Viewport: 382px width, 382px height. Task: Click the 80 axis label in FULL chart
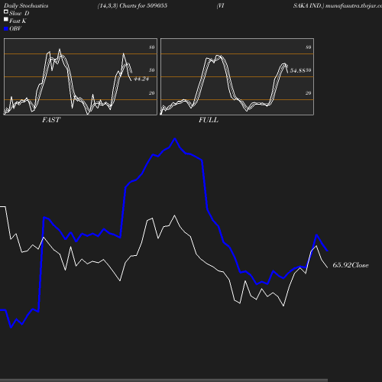click(x=309, y=47)
